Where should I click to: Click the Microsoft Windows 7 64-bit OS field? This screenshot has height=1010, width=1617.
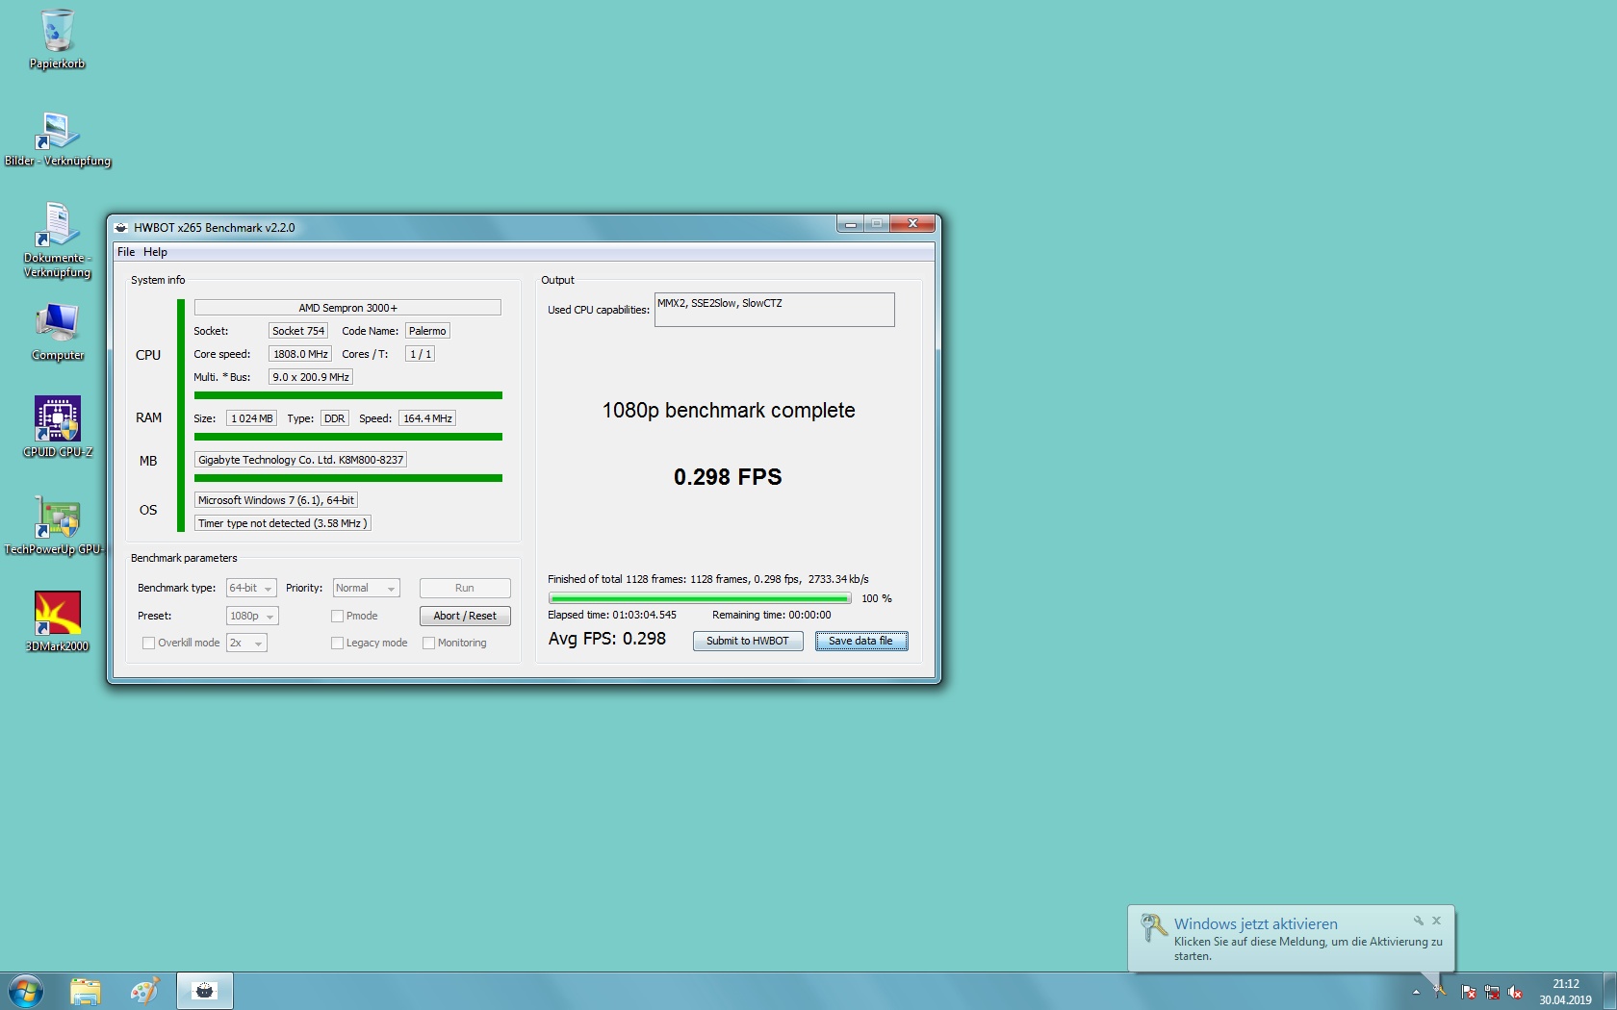coord(276,500)
